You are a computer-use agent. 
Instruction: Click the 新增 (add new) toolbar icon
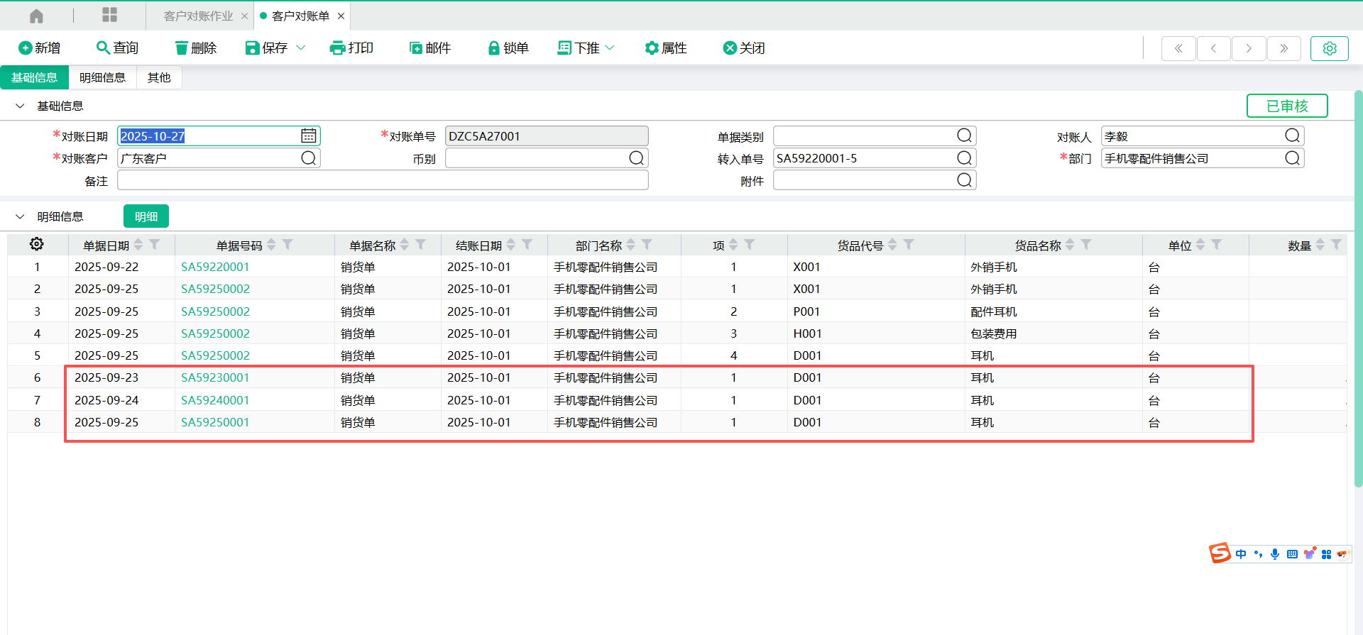click(26, 48)
